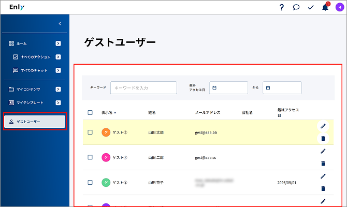Delete 山田 太郎 with the trash icon

323,139
